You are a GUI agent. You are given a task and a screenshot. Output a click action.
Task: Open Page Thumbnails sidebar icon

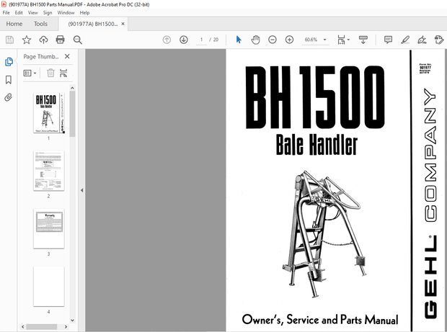9,62
